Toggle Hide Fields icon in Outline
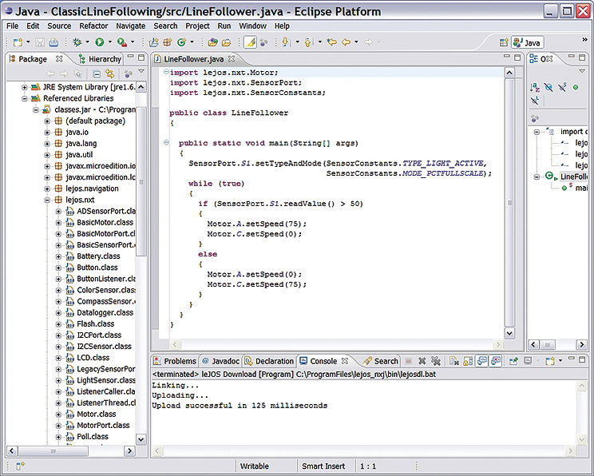Screen dimensions: 594x476 pyautogui.click(x=548, y=88)
